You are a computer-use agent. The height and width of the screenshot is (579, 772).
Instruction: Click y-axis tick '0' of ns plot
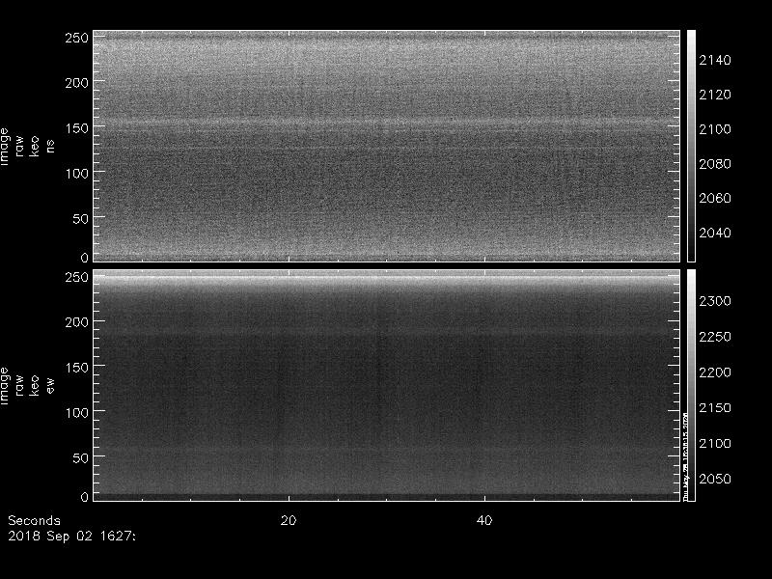point(85,257)
